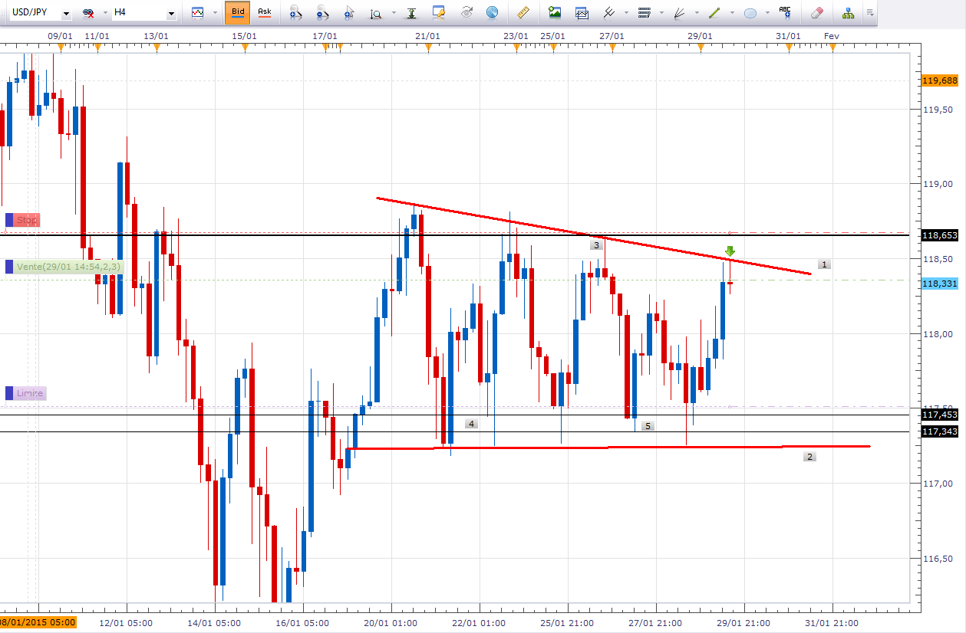Toggle the Bid price button
Viewport: 966px width, 633px height.
(238, 12)
